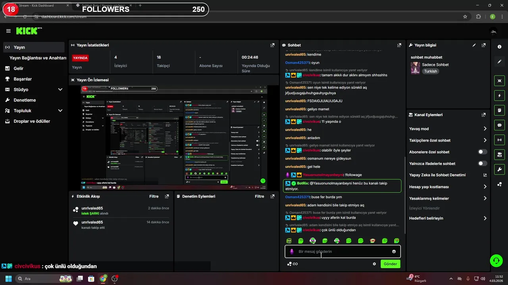Toggle the broadcast signal widget icon in sidebar
This screenshot has height=285, width=508.
click(499, 140)
